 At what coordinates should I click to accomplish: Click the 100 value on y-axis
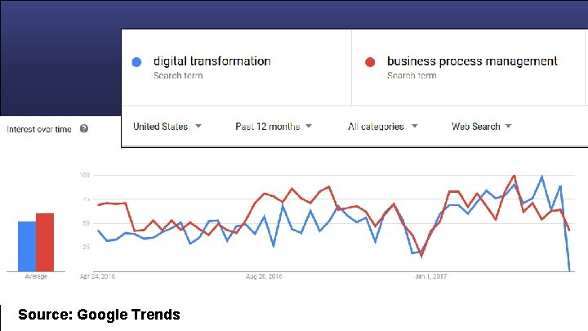pyautogui.click(x=84, y=175)
